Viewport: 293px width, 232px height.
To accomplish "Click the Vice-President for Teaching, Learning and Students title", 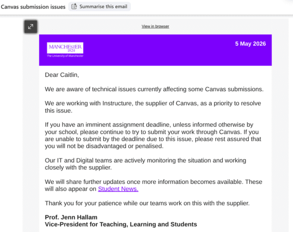I will [x=121, y=224].
